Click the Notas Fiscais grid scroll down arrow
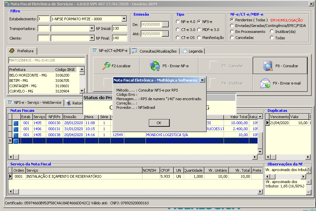 tap(260, 152)
